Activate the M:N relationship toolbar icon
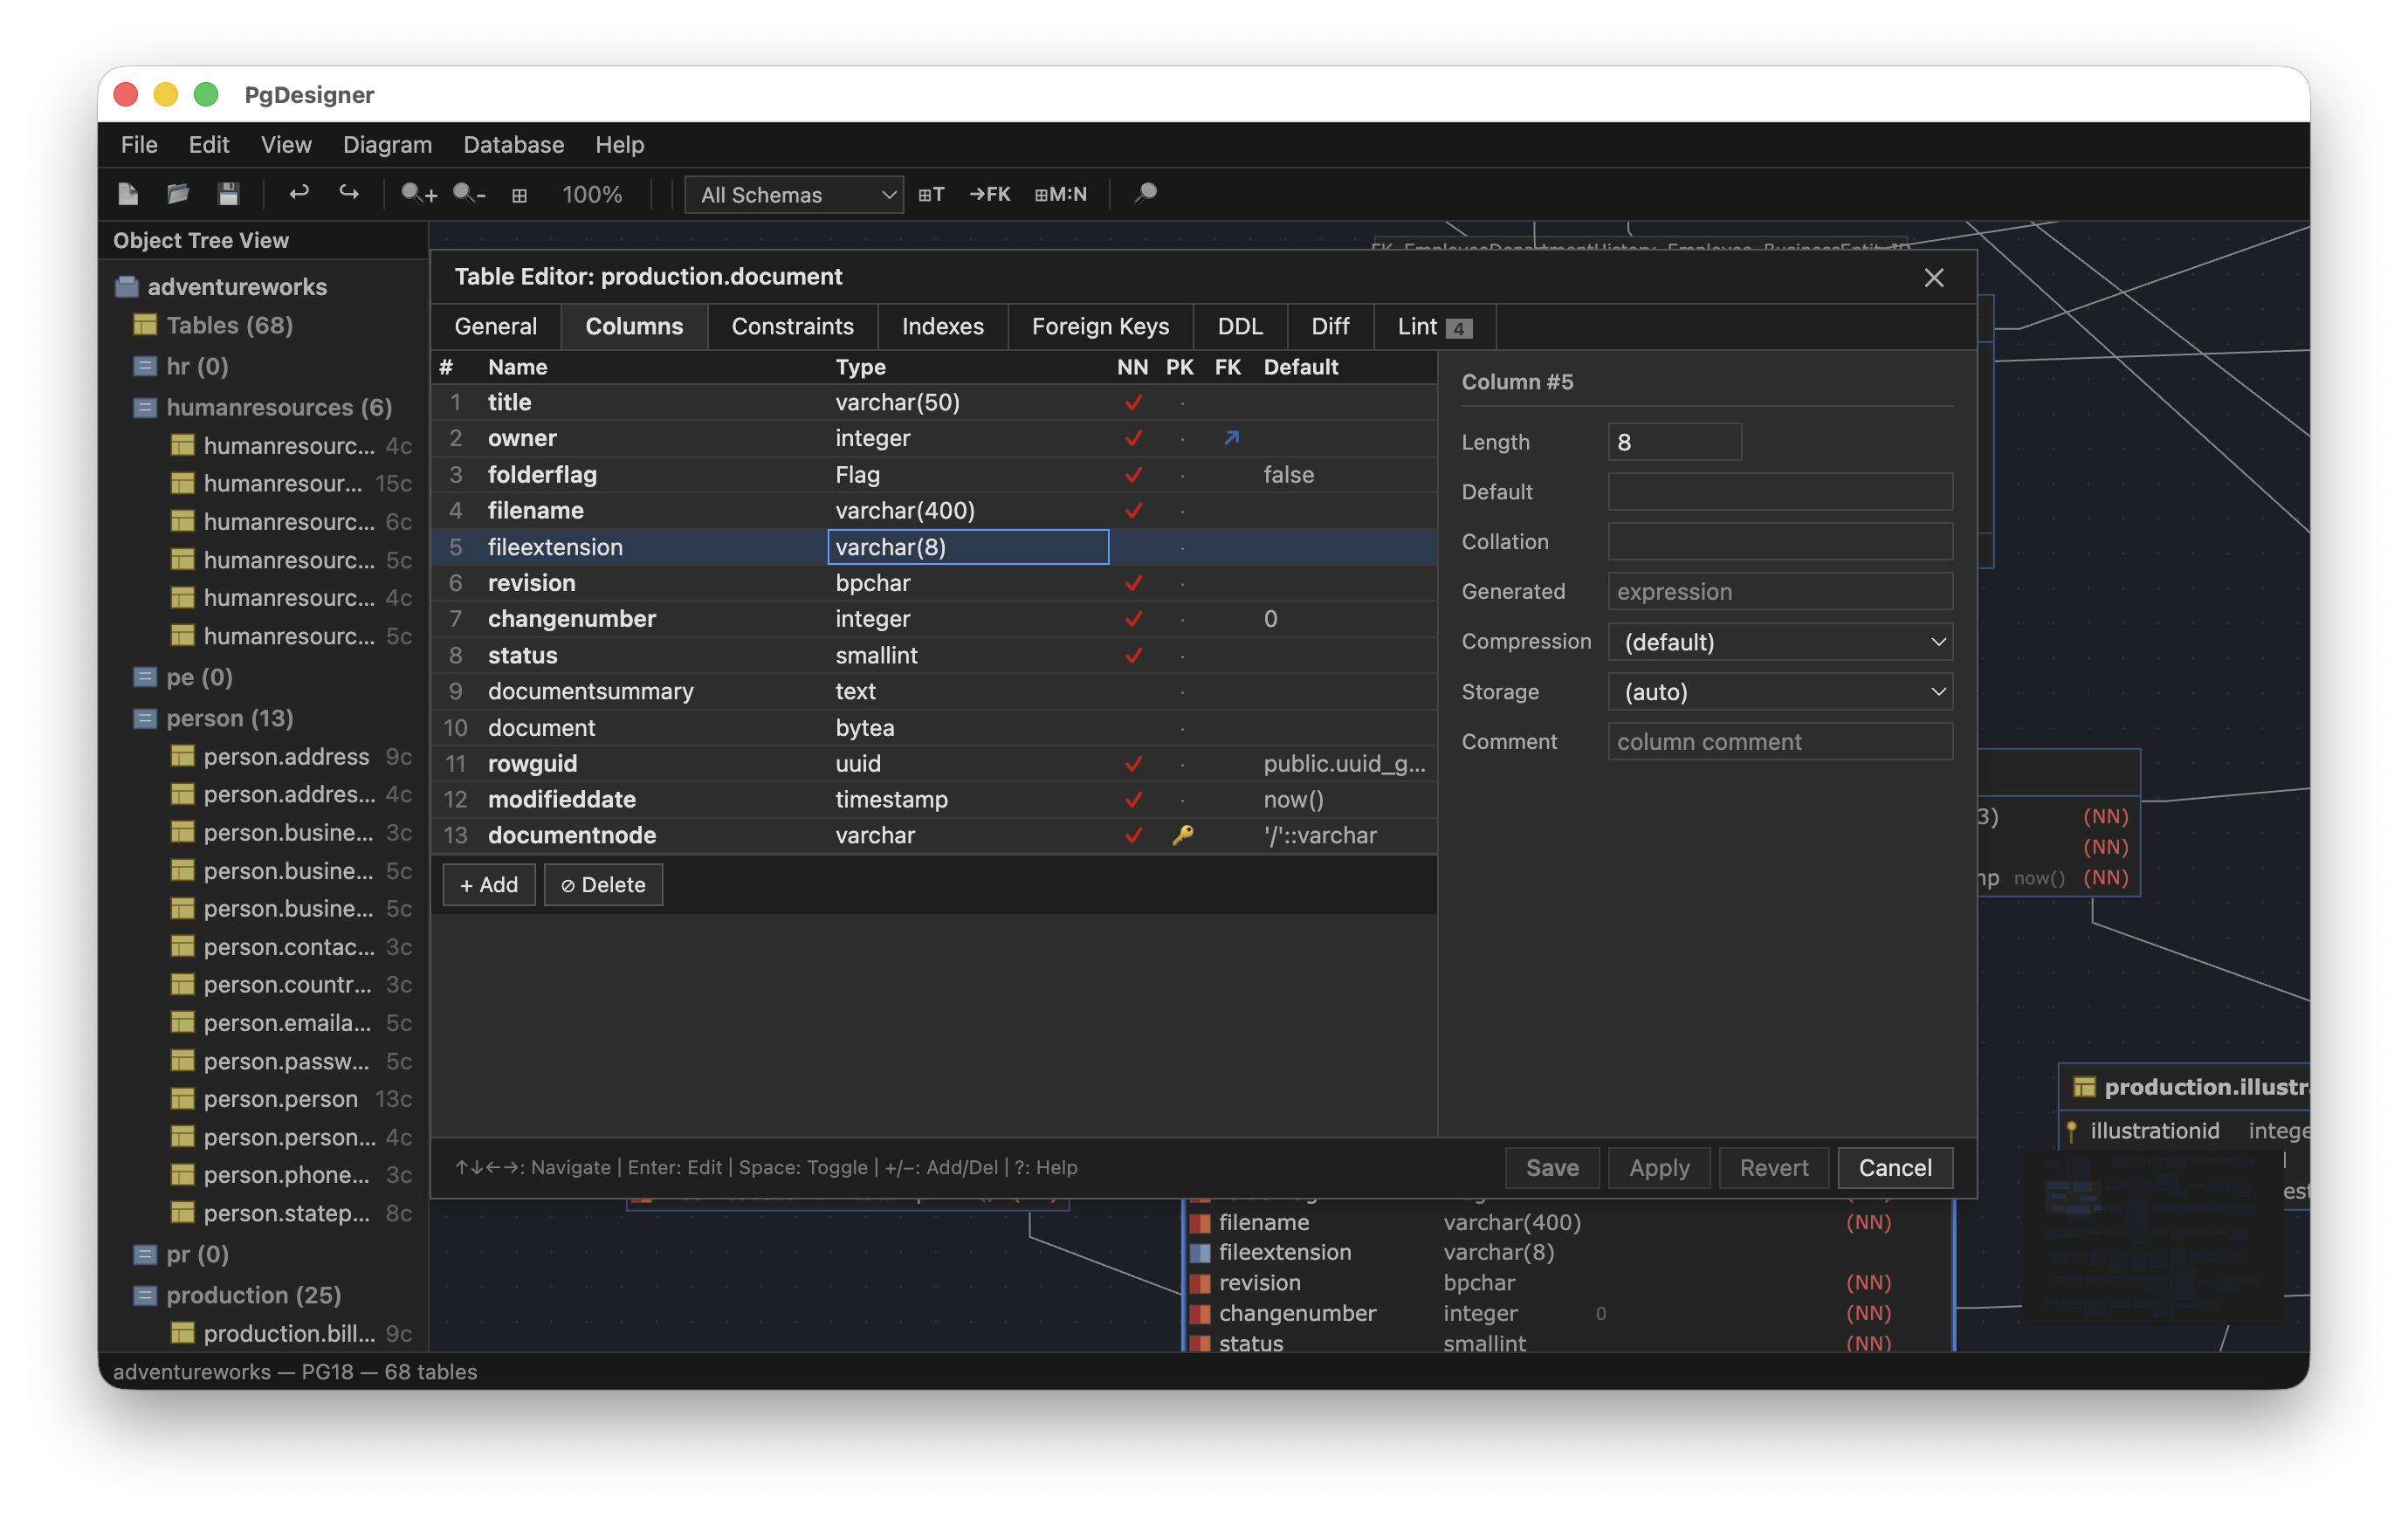 click(1061, 194)
